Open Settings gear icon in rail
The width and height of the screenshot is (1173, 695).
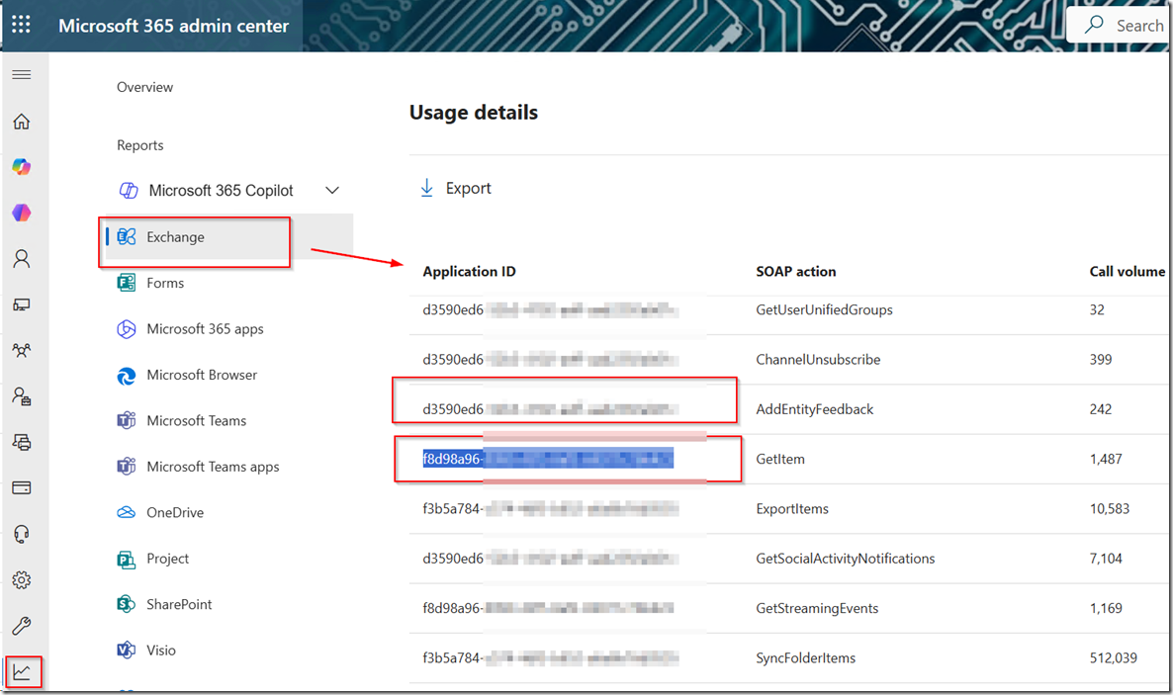22,579
